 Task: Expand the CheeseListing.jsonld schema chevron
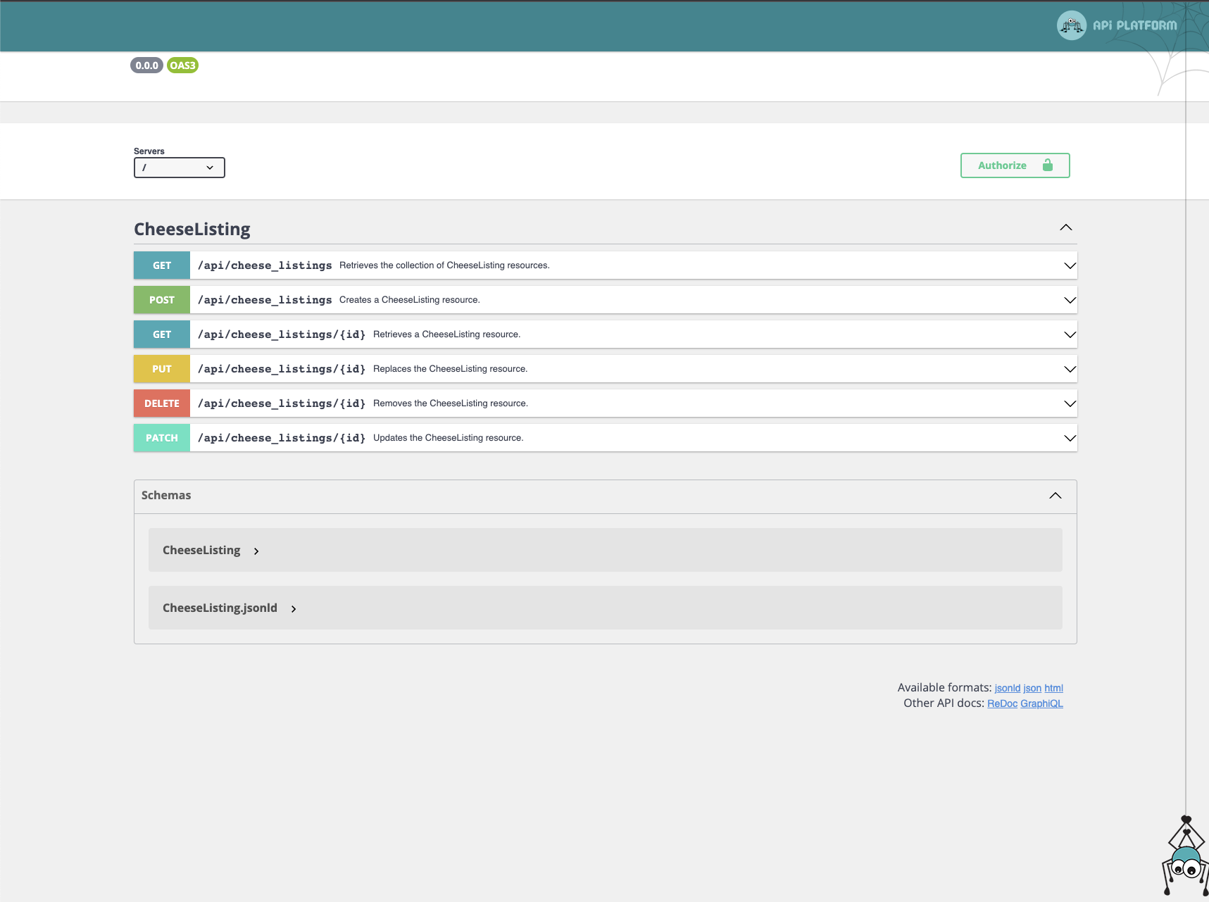(294, 609)
